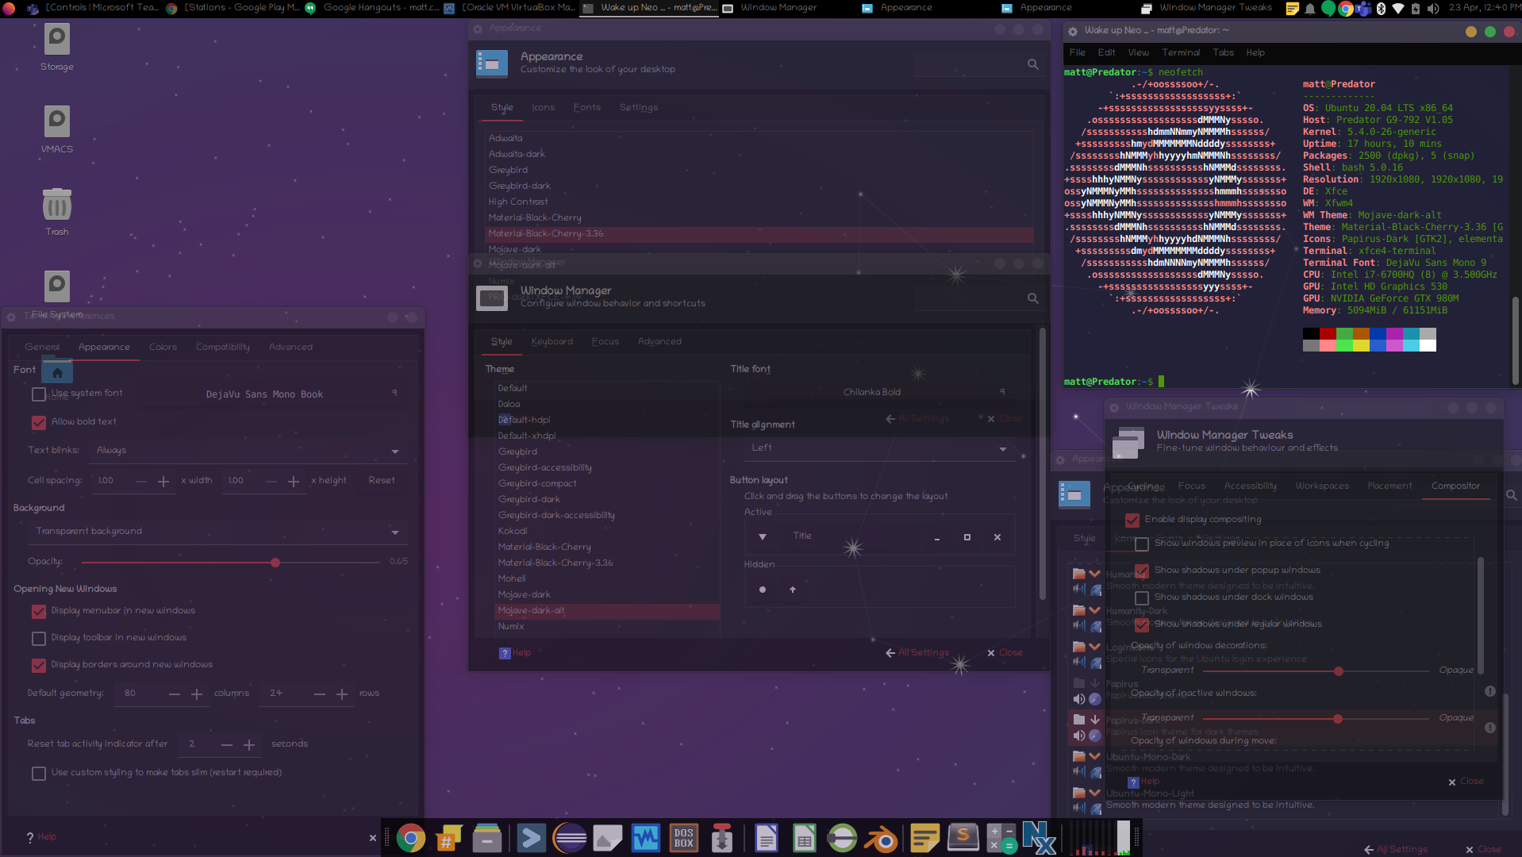Launch Sublime Text from the dock
1522x857 pixels.
pyautogui.click(x=963, y=838)
